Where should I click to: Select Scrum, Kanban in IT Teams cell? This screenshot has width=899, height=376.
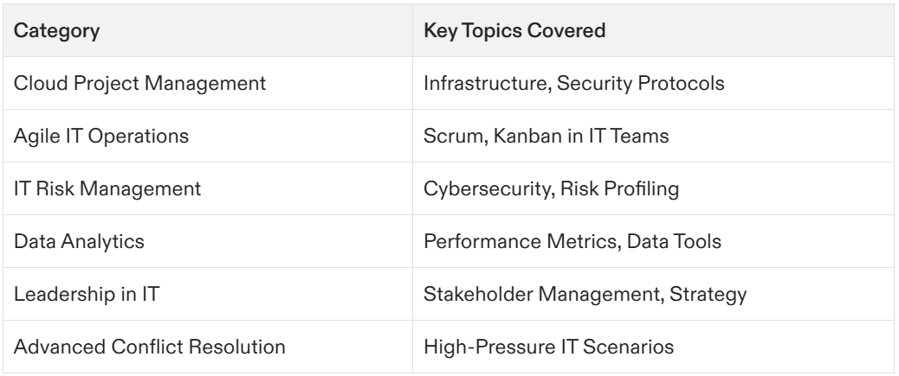coord(653,136)
